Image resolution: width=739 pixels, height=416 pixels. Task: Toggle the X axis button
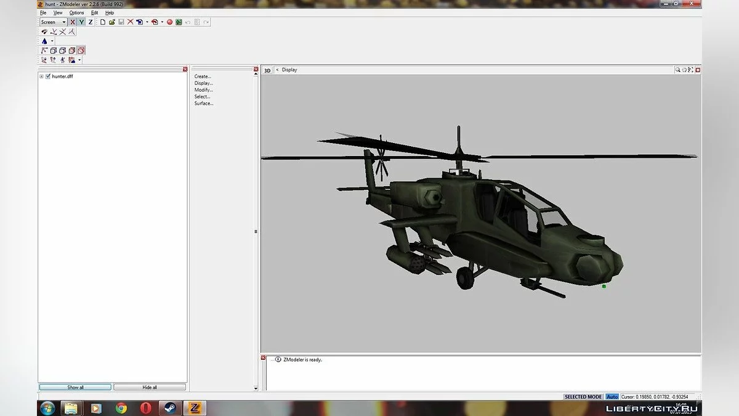click(72, 22)
